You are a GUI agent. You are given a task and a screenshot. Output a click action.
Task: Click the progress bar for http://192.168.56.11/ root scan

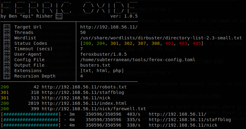31,114
